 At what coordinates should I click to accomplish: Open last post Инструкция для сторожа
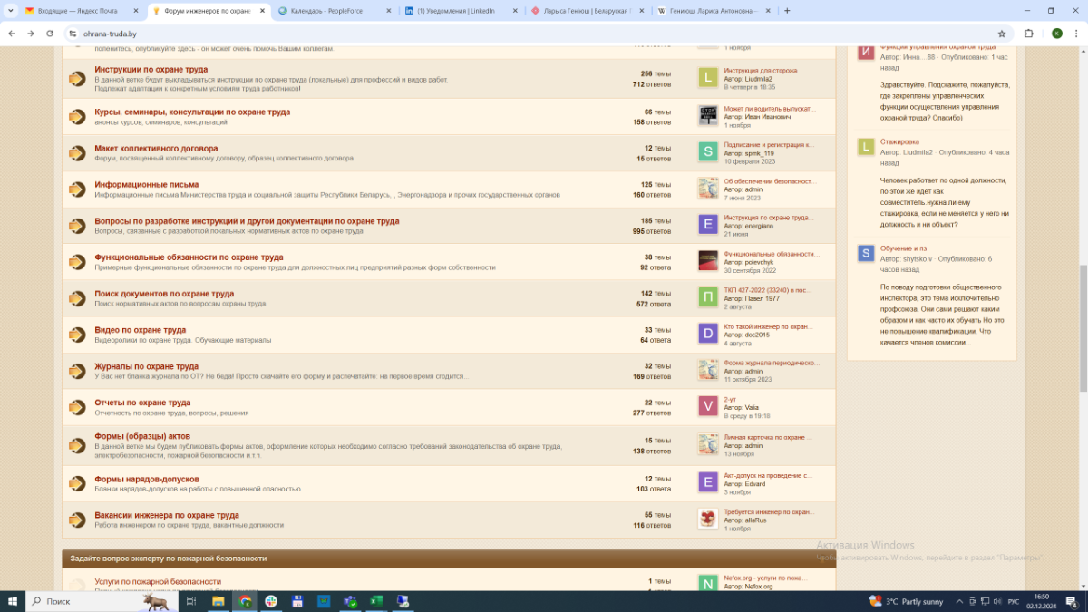(x=760, y=70)
